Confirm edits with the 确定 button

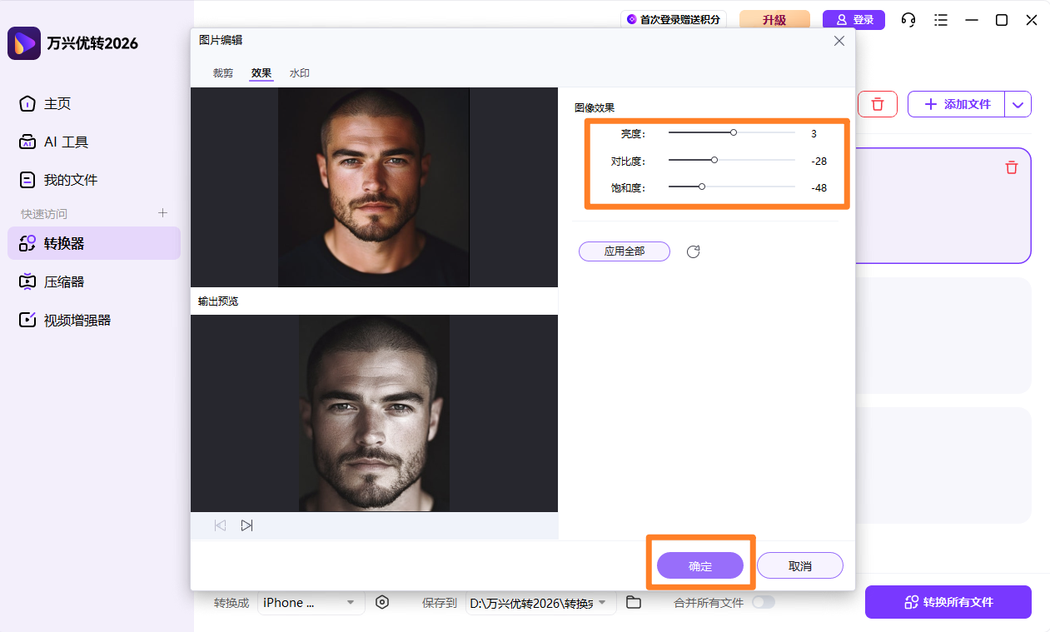(x=700, y=565)
